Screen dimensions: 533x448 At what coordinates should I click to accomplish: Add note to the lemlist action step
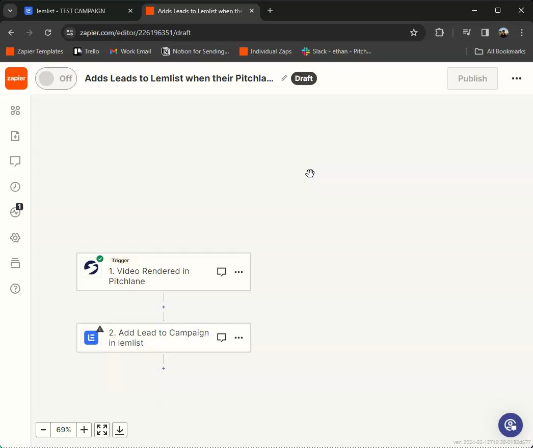pos(222,338)
